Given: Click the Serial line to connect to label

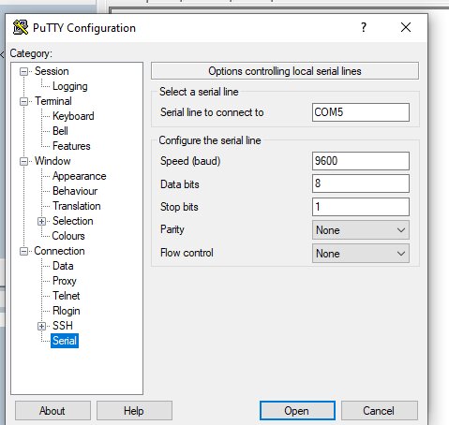Looking at the screenshot, I should pyautogui.click(x=212, y=112).
